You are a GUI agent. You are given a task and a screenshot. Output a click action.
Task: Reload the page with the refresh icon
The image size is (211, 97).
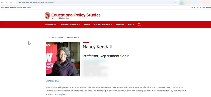click(11, 2)
